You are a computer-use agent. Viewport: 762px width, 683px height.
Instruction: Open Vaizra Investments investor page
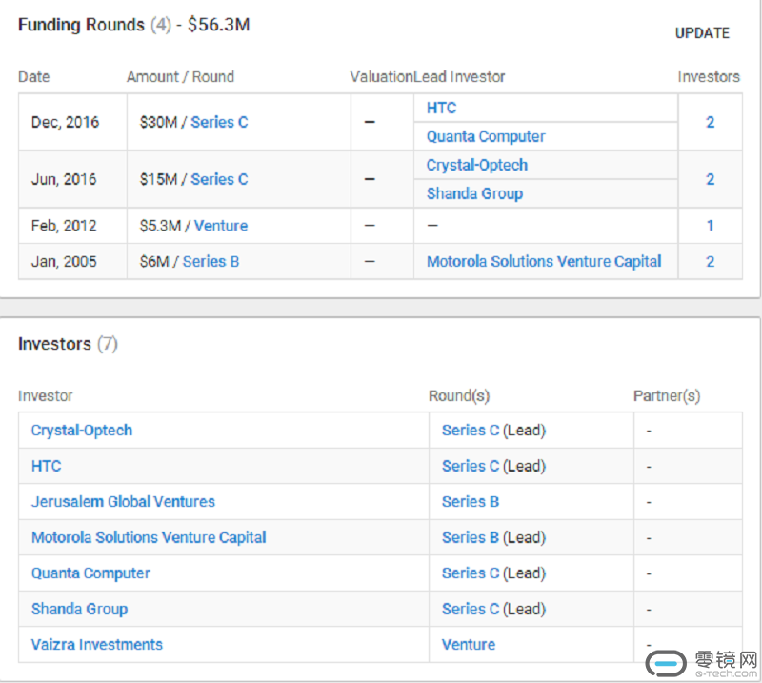(x=97, y=645)
